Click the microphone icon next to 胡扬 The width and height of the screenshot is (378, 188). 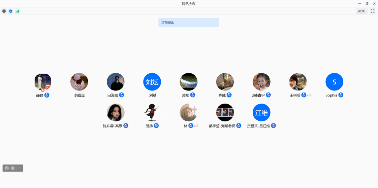[156, 126]
